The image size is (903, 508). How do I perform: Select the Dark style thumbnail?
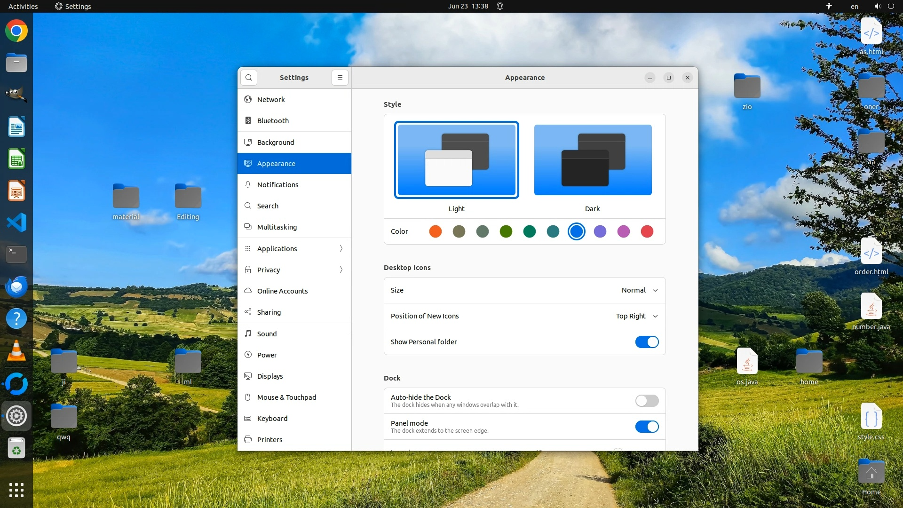click(593, 160)
